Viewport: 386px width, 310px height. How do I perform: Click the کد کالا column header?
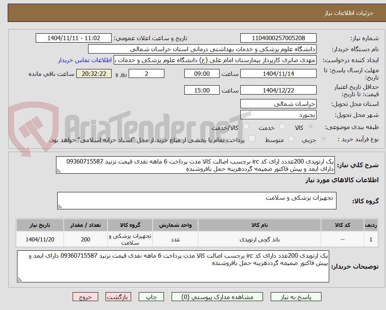[343, 225]
